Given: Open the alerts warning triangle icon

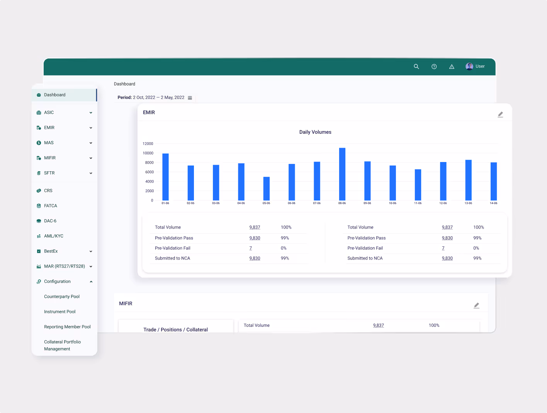Looking at the screenshot, I should (452, 67).
